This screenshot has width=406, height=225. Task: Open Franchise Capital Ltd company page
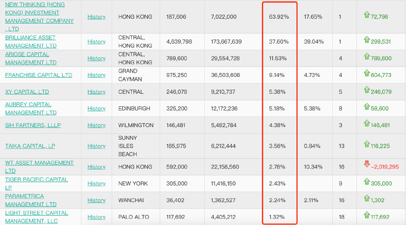coord(38,75)
